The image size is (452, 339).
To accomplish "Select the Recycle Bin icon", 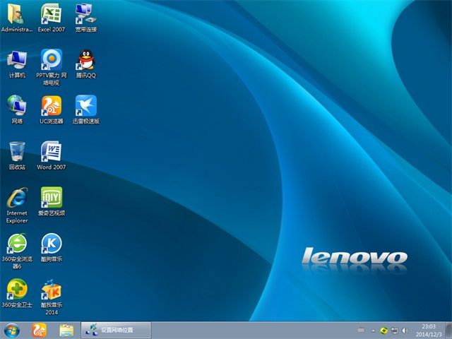I will click(x=17, y=152).
